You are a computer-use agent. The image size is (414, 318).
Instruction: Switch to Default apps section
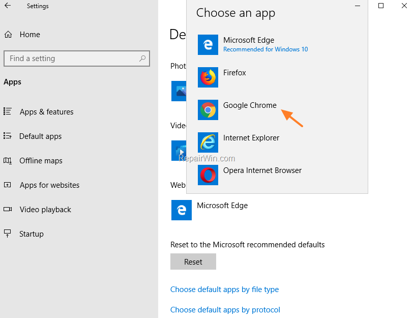[x=40, y=136]
